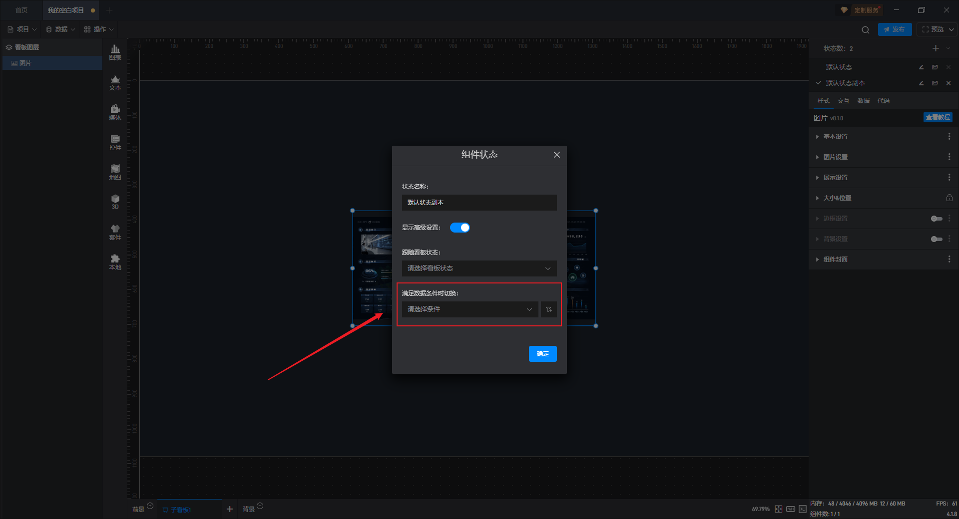Close the 组件状态 dialog
Screen dimensions: 959x519
click(x=556, y=155)
